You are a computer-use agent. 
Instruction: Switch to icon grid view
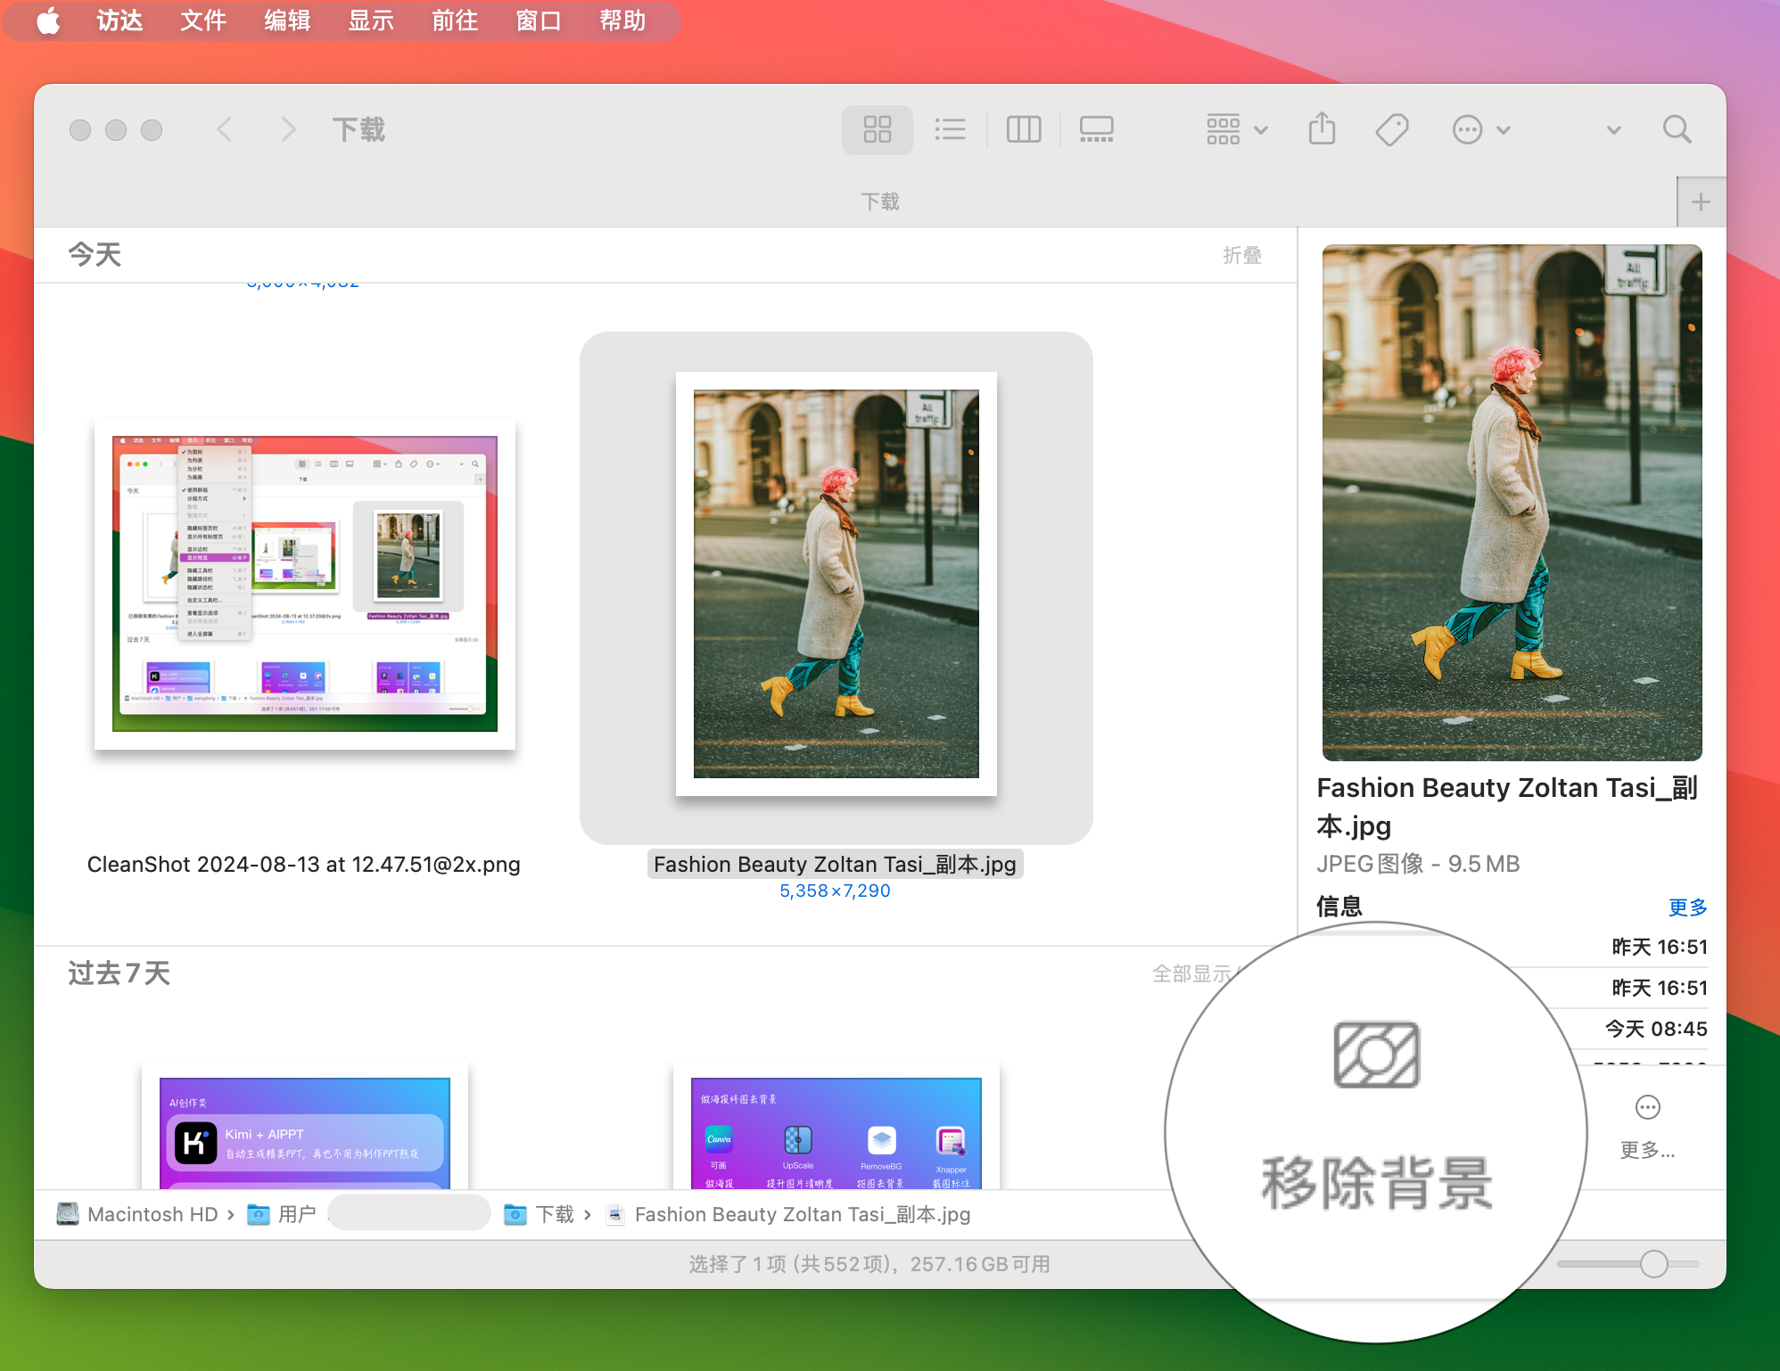877,130
